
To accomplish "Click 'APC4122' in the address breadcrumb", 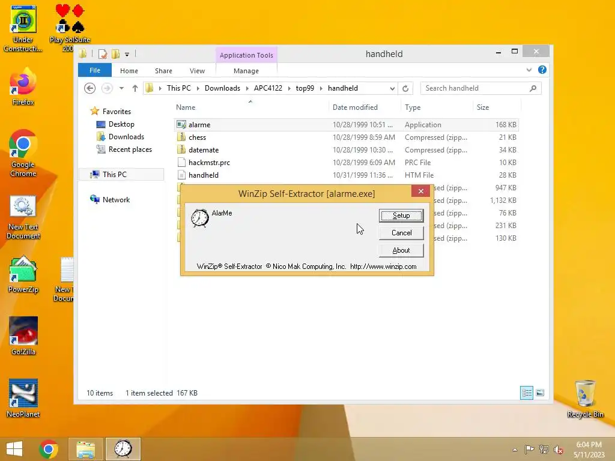I will pyautogui.click(x=268, y=88).
